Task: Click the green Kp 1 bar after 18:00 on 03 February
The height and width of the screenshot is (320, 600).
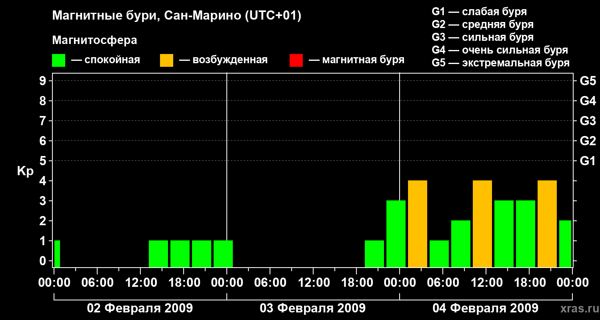Action: click(374, 254)
